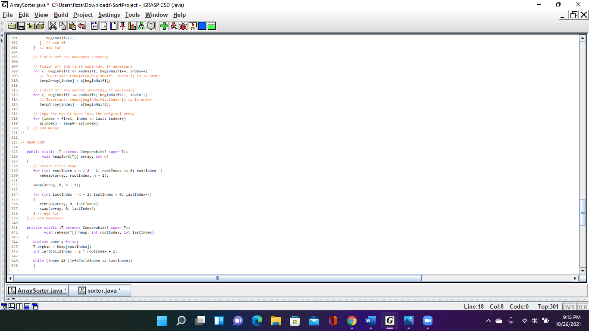Open the File menu
Screen dimensions: 589x331
tap(8, 15)
